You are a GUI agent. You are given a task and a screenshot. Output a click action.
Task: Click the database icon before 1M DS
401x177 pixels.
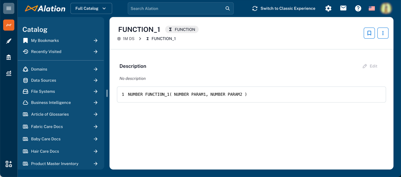coord(119,39)
